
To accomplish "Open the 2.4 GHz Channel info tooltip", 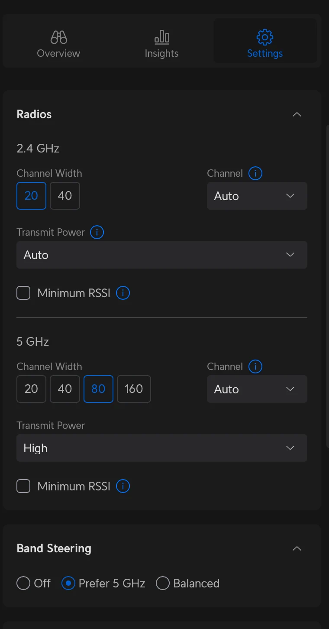I will [255, 173].
